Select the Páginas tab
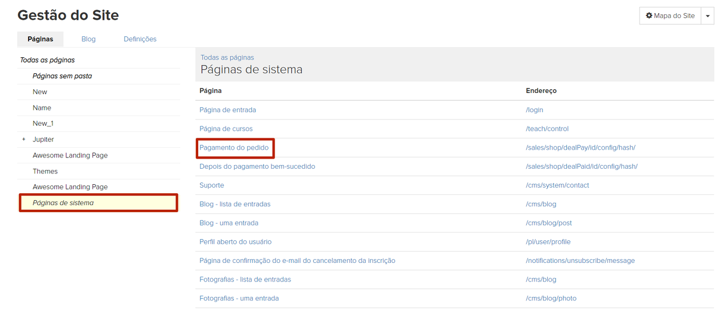This screenshot has width=716, height=310. 41,39
